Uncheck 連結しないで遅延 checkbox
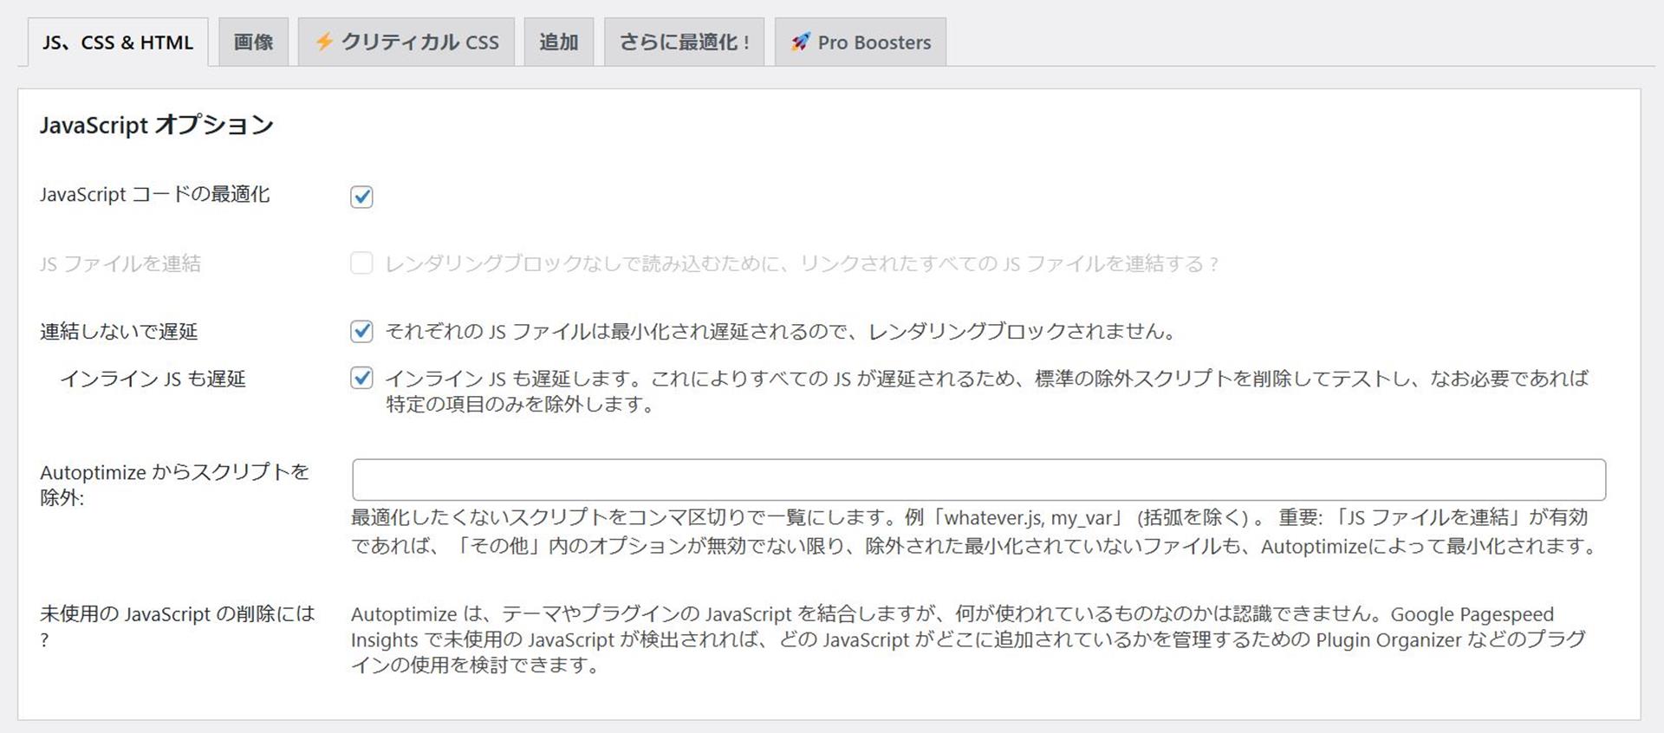This screenshot has height=733, width=1664. pyautogui.click(x=361, y=331)
